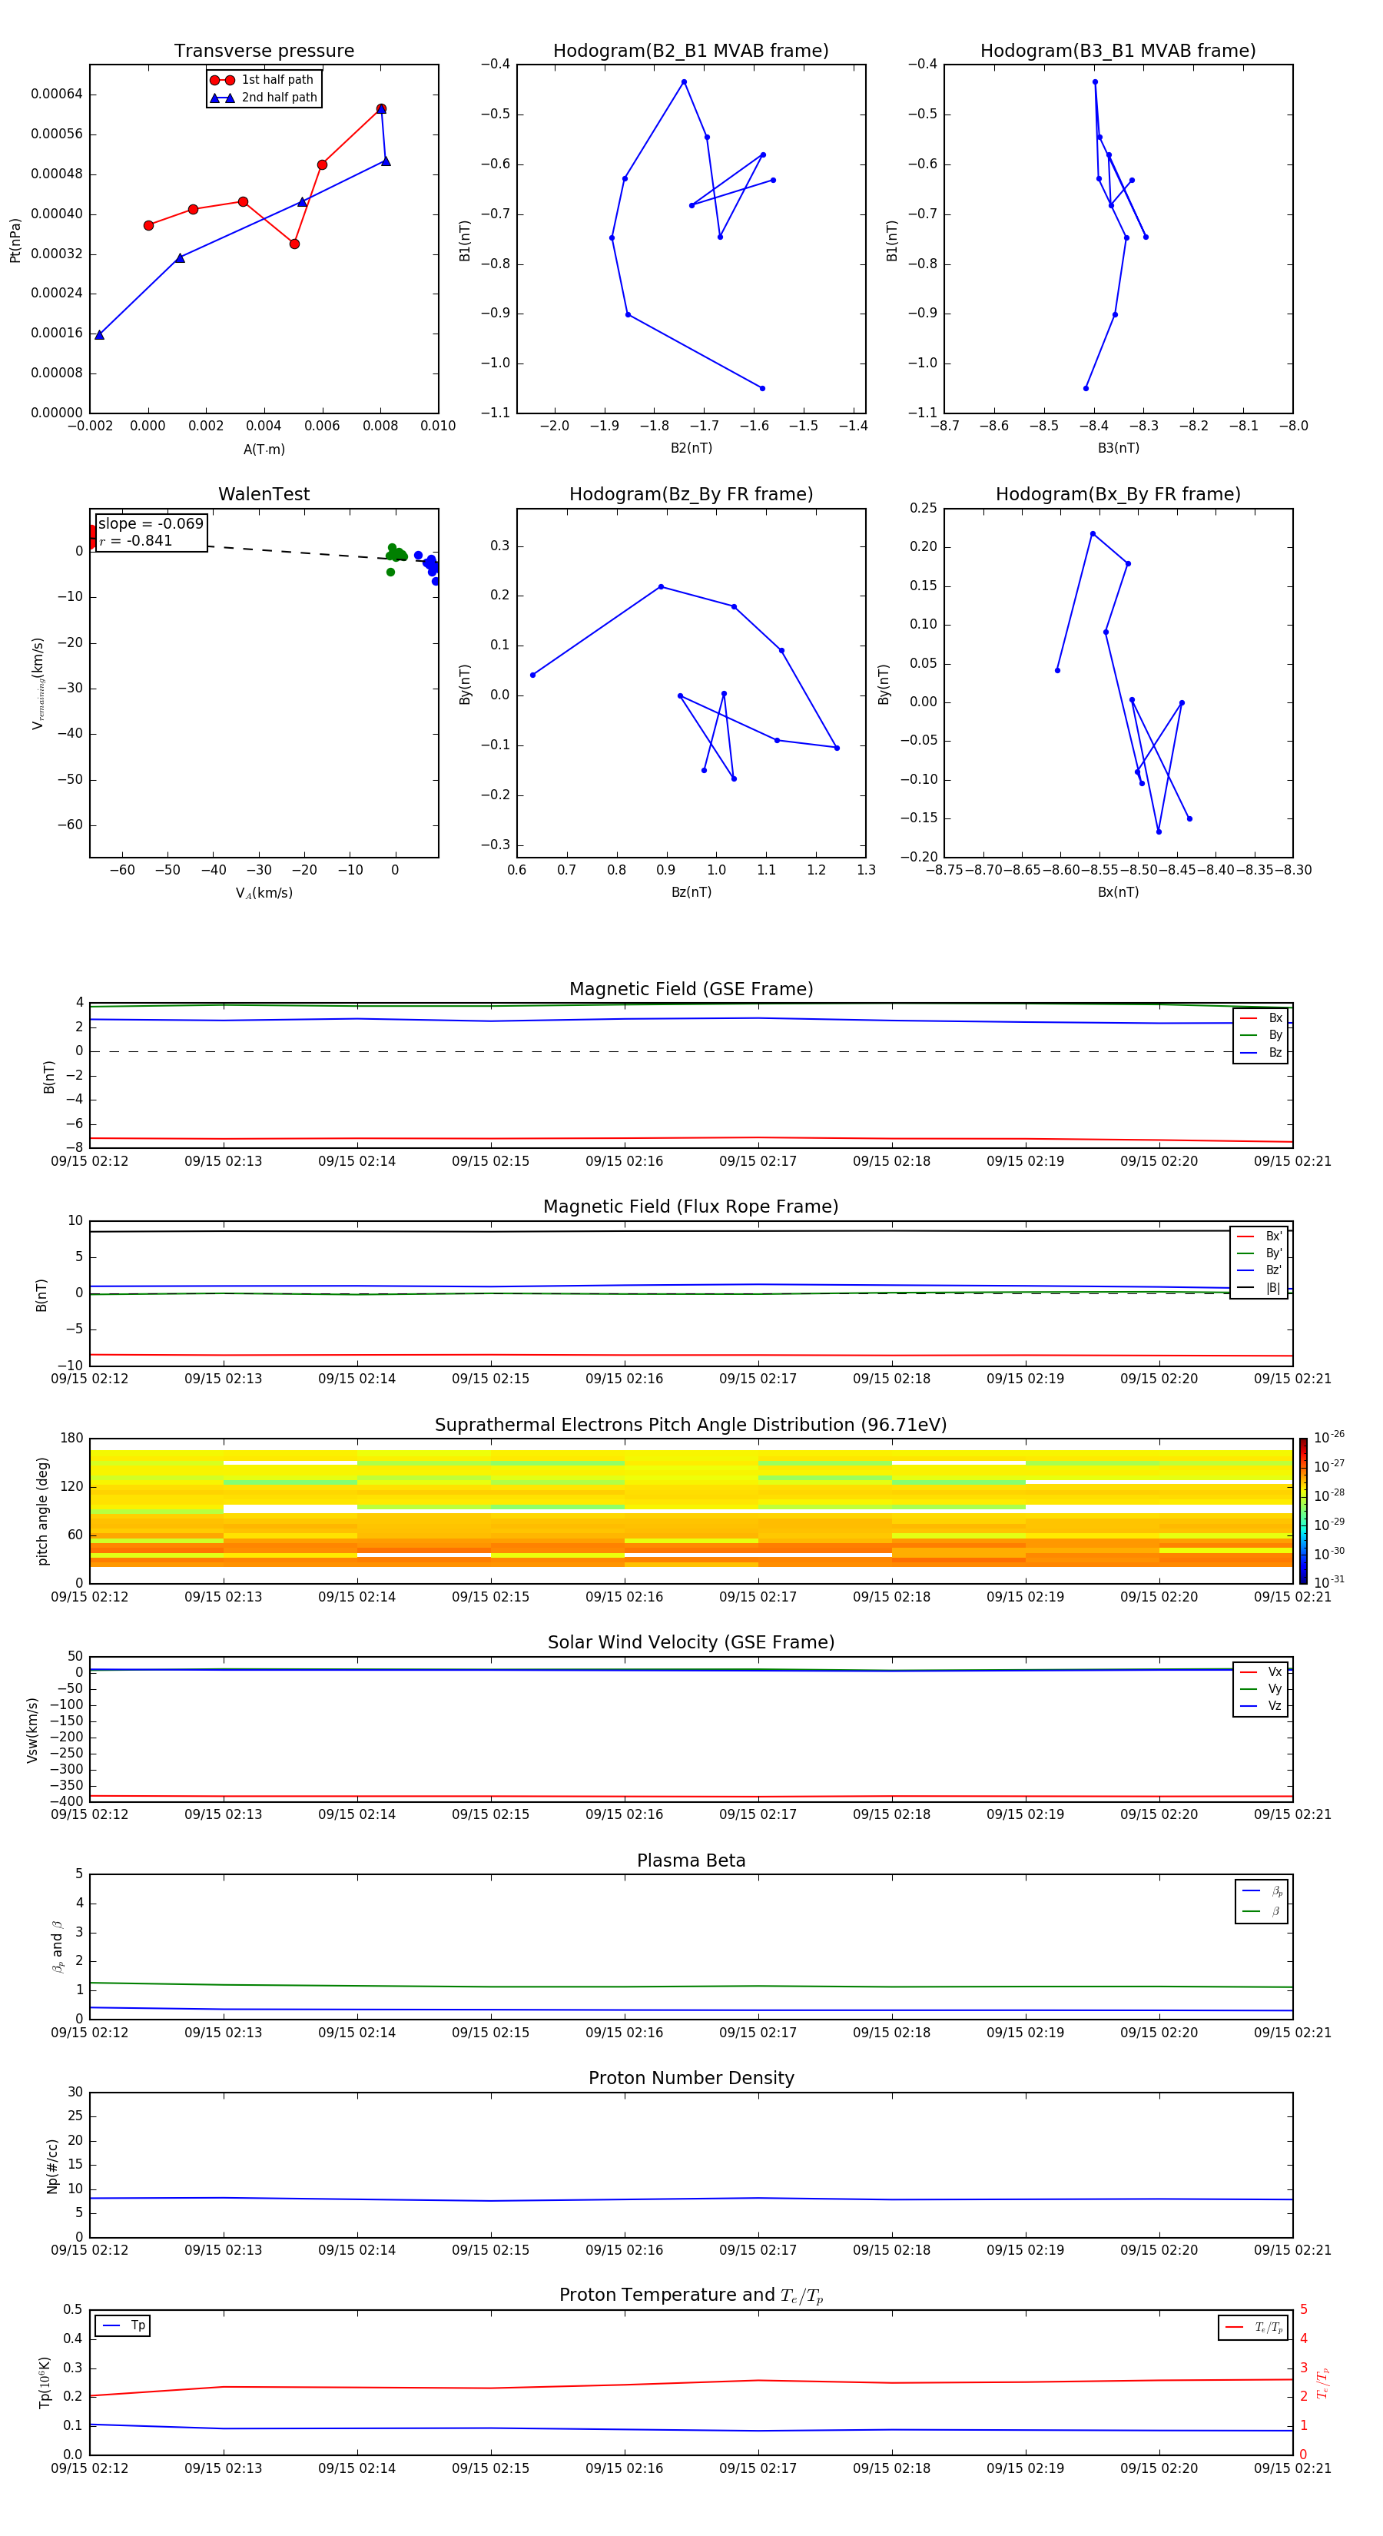This screenshot has width=1383, height=2536.
Task: Select the Bx' legend entry
Action: 1259,1236
